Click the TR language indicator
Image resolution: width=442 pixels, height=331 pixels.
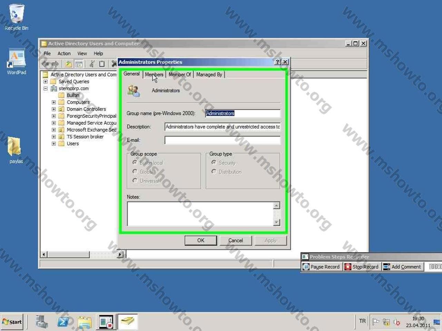362,321
